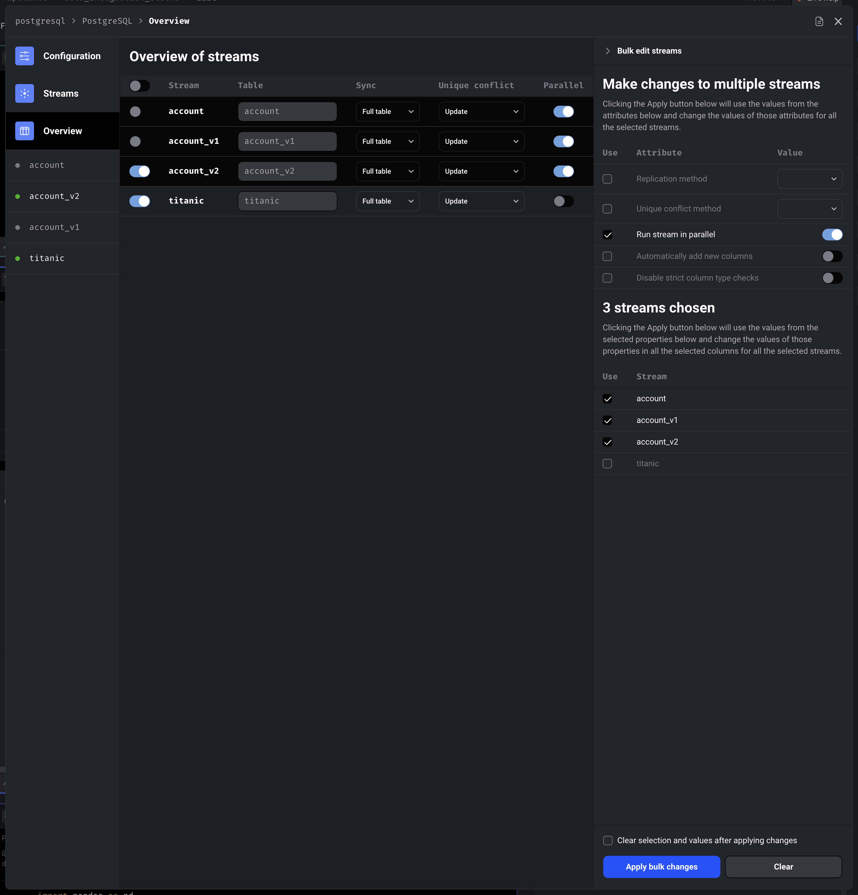Screen dimensions: 858x895
Task: Uncheck account_v2 in streams chosen list
Action: [x=607, y=442]
